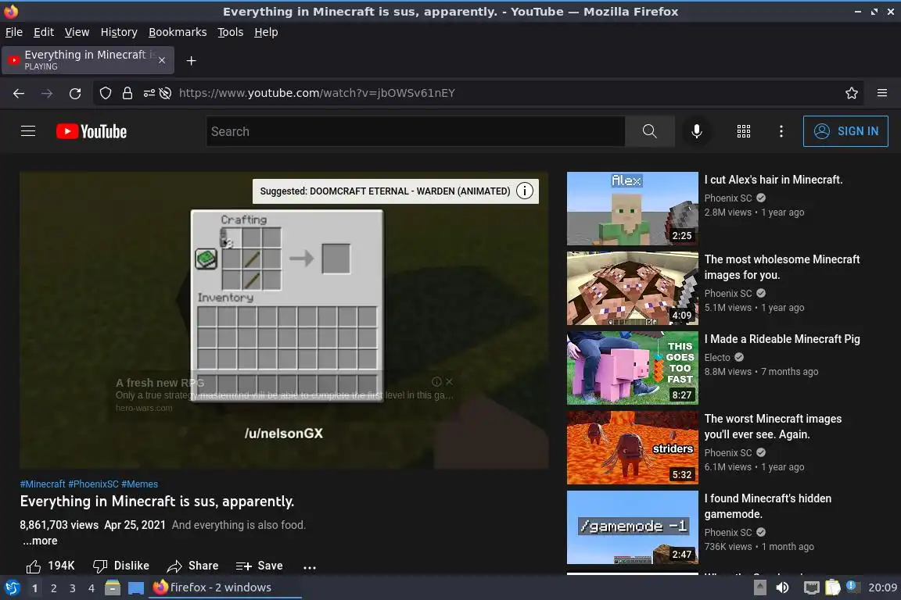
Task: Open the #Minecraft hashtag link
Action: pyautogui.click(x=42, y=484)
